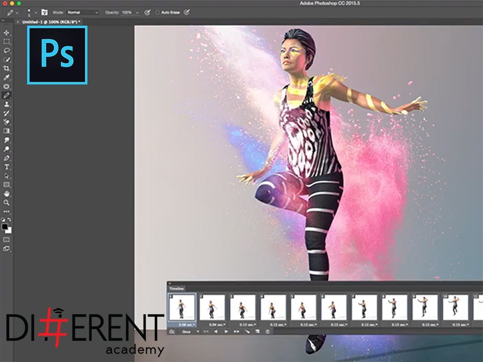Play the frame animation

tap(226, 331)
